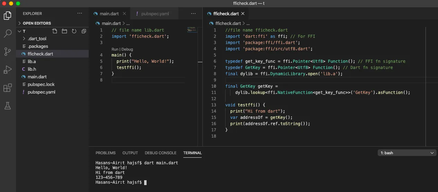Switch to pubspec.yaml editor tab
Screen dimensions: 438x192
click(155, 14)
